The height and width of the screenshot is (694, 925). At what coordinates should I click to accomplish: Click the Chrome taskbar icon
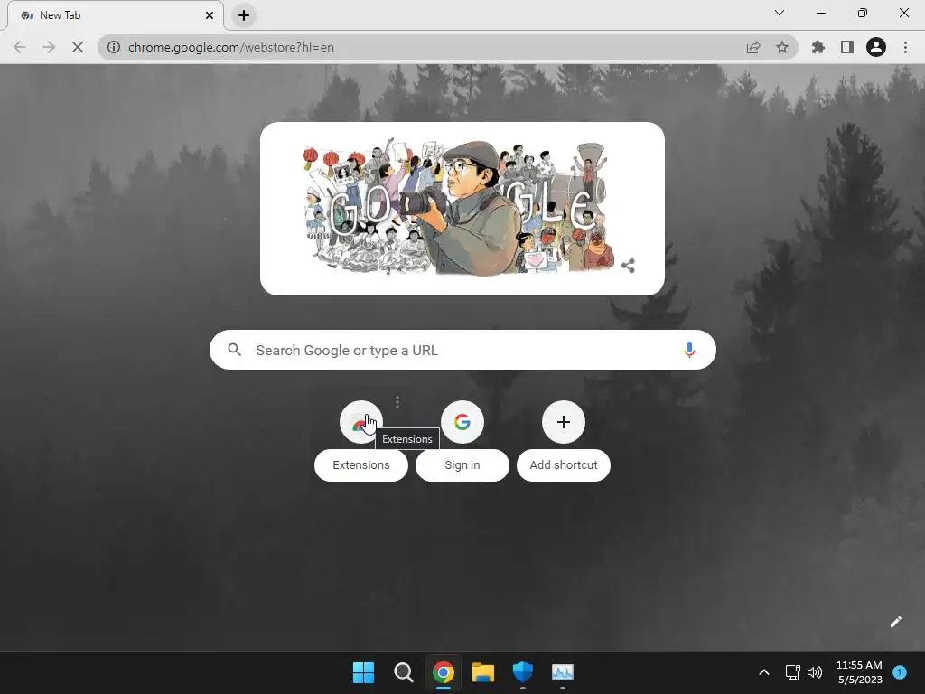pos(443,672)
